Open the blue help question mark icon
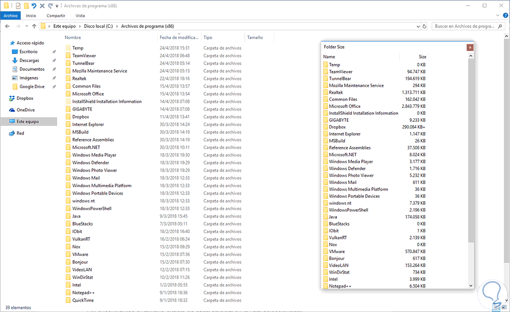The image size is (510, 312). click(505, 15)
